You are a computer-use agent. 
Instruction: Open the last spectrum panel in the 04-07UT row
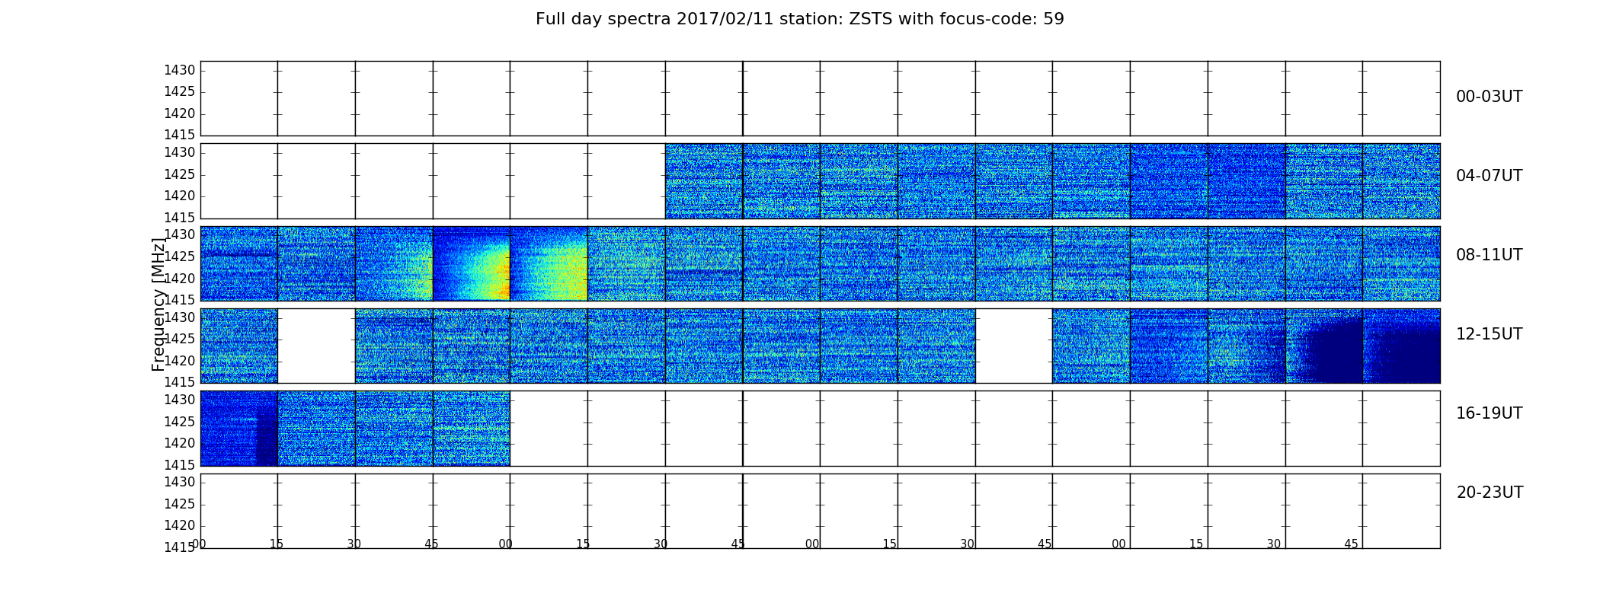coord(1401,181)
